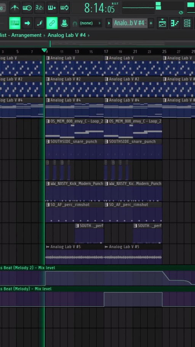Open clip menu of SOUTH.._perf at bar 13
The height and width of the screenshot is (347, 195).
click(x=77, y=226)
